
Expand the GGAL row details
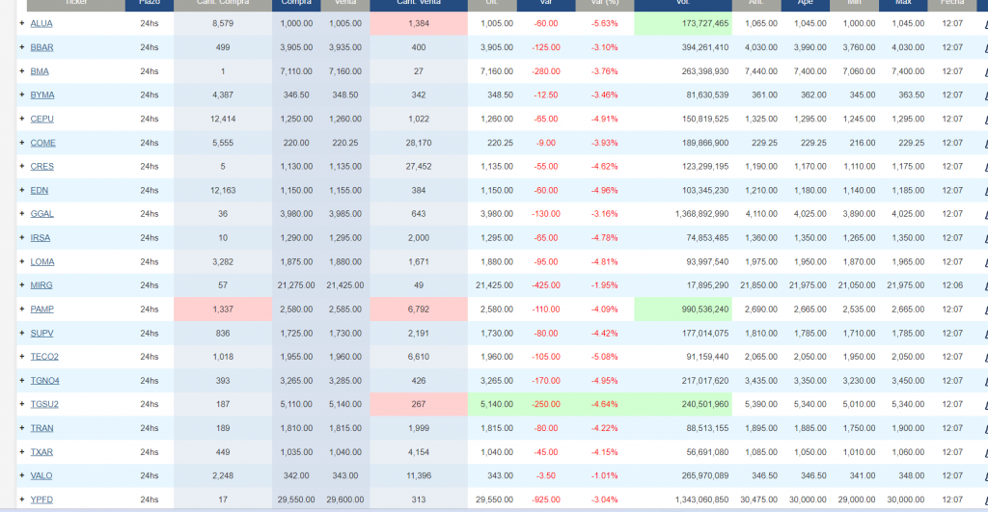click(21, 213)
